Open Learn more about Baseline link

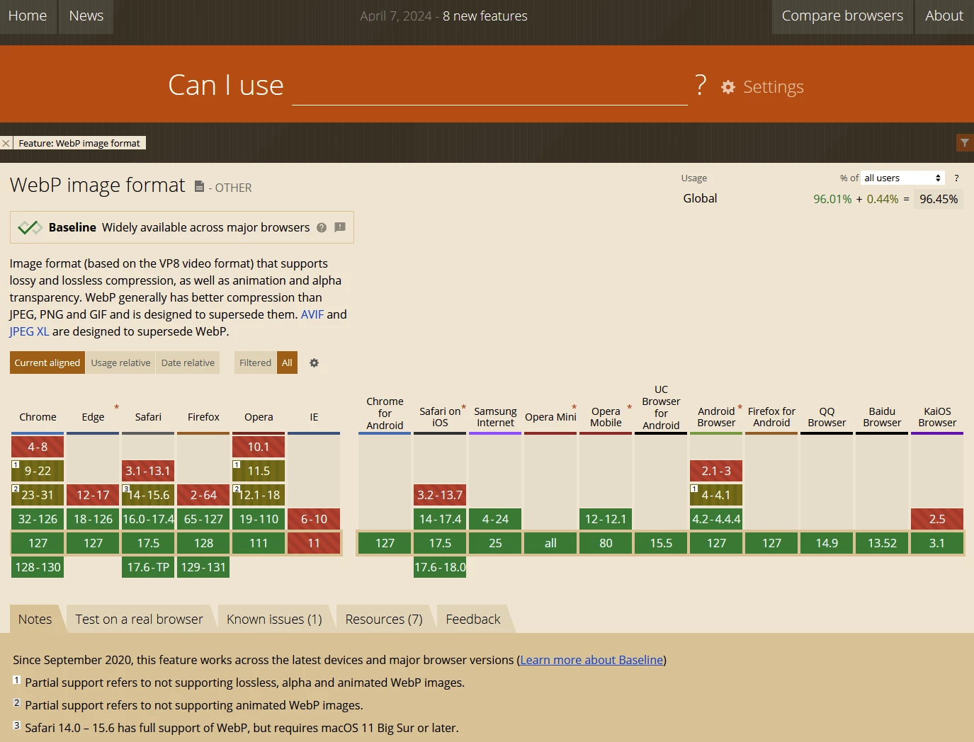(x=591, y=660)
